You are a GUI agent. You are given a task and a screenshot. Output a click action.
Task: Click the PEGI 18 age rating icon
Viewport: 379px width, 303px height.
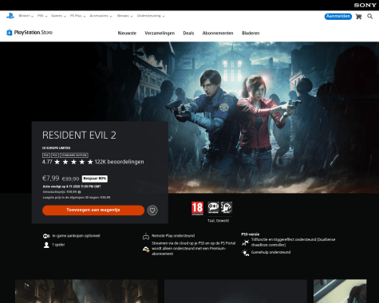[x=197, y=208]
